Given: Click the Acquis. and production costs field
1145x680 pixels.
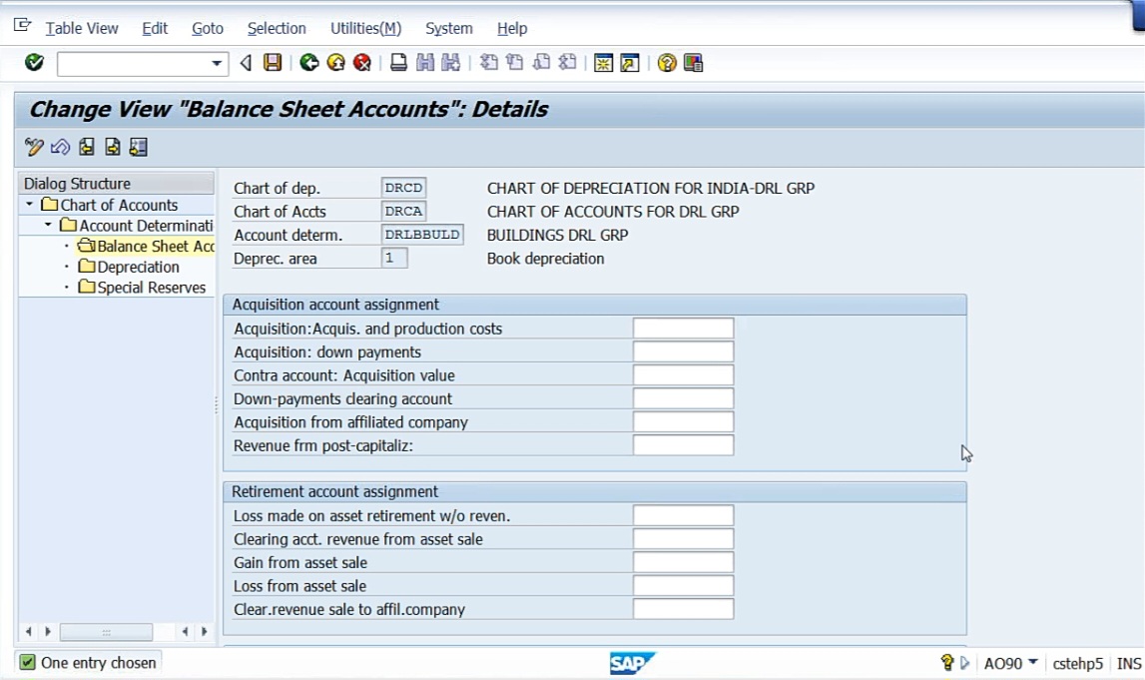Looking at the screenshot, I should 683,329.
